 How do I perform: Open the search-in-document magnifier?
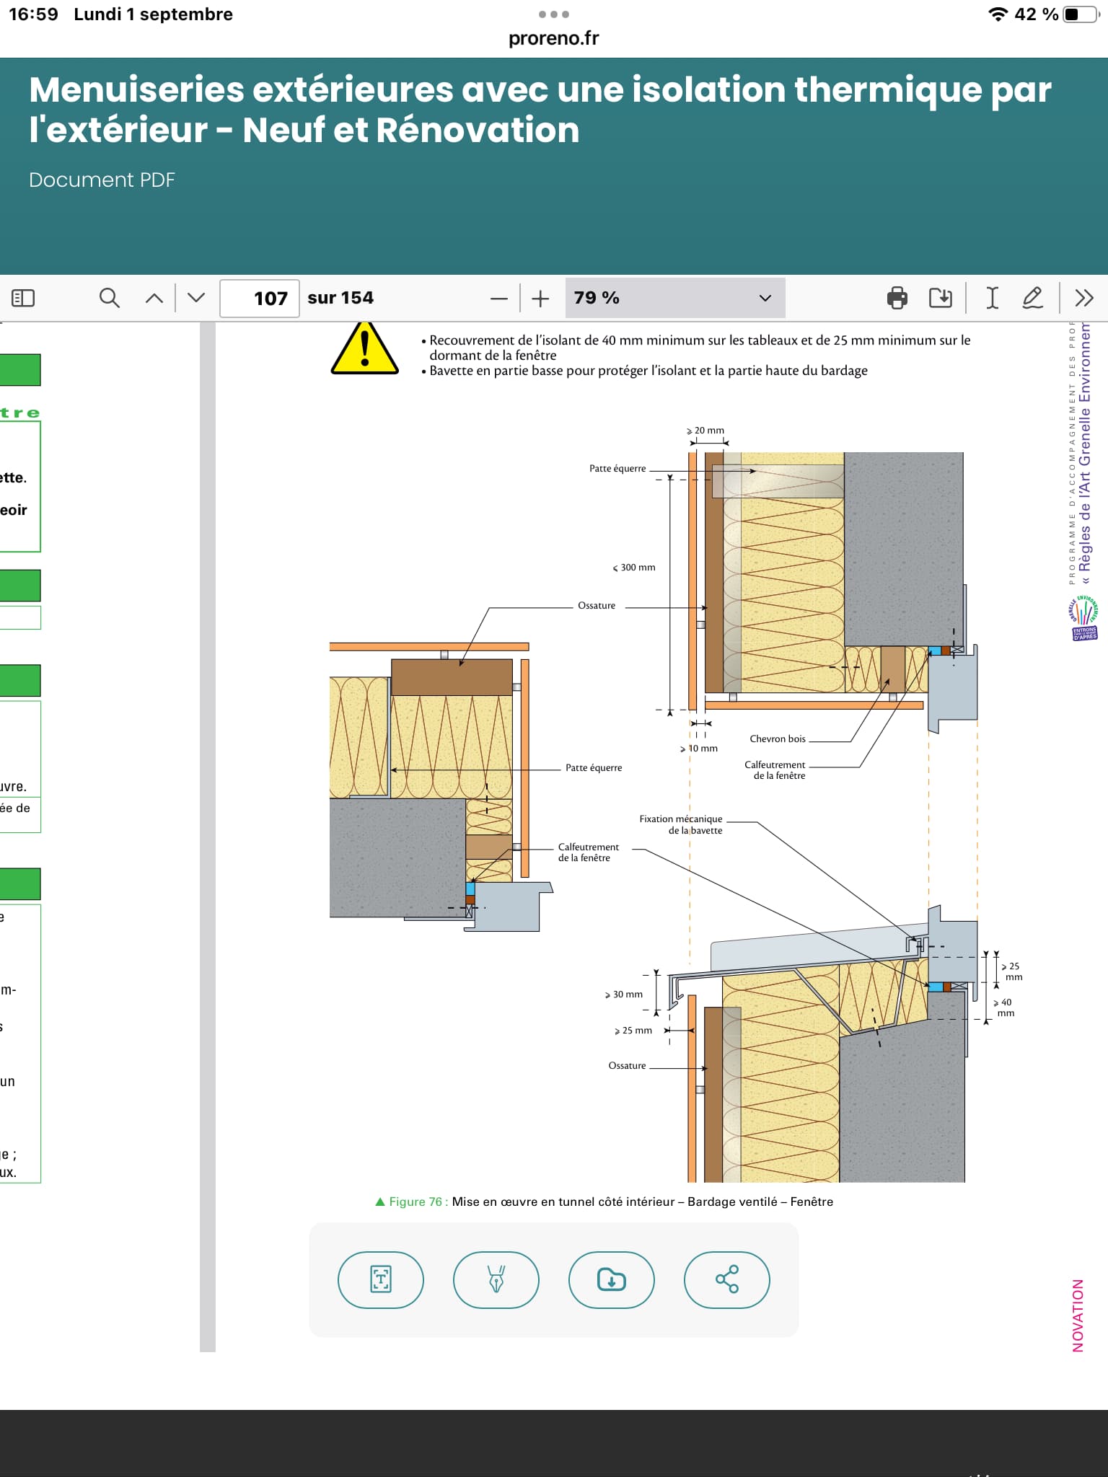(109, 298)
